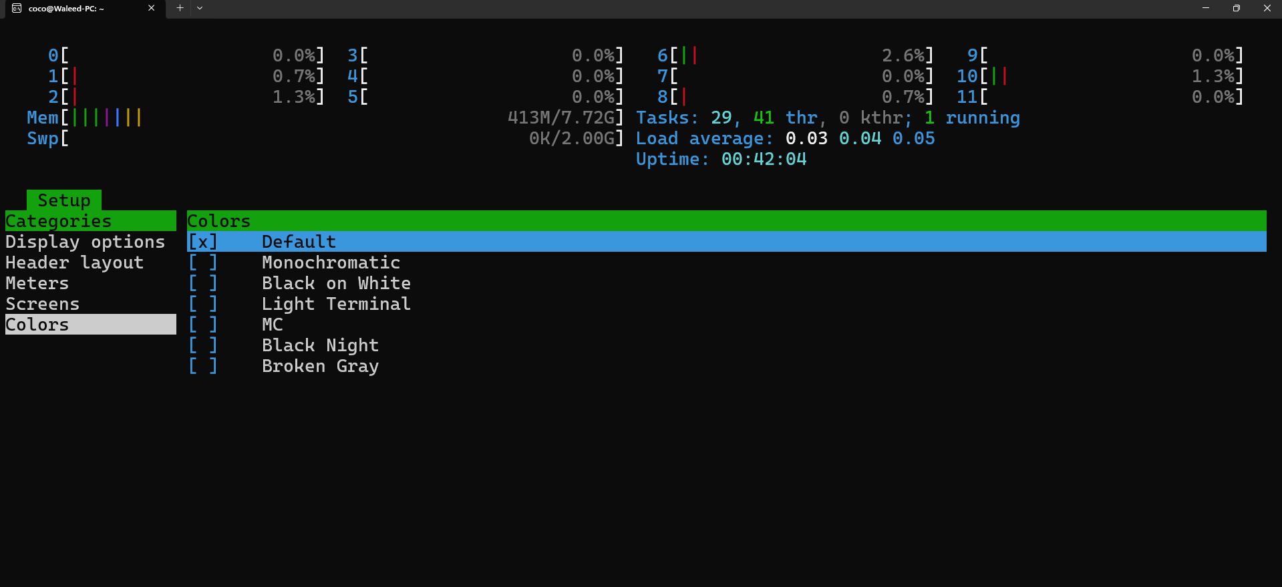Screen dimensions: 1282x587
Task: Open Display options category
Action: coord(86,242)
